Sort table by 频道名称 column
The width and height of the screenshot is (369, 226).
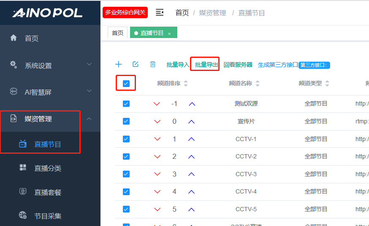tap(258, 84)
